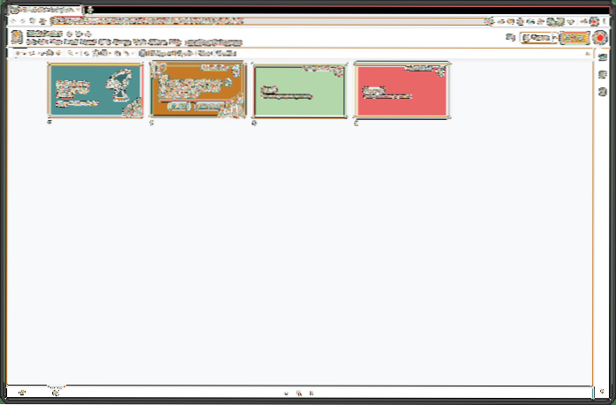Click the star icon beside the title
The image size is (616, 405).
[x=70, y=34]
